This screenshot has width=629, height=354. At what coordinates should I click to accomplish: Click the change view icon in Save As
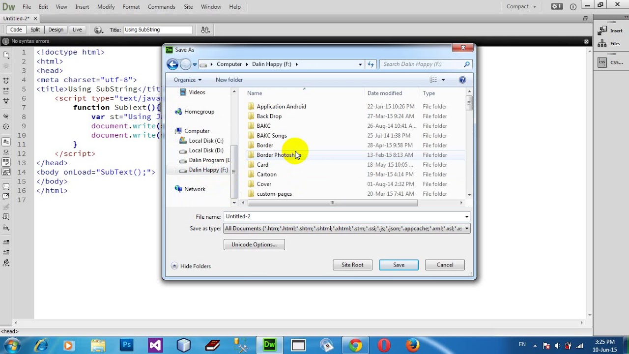[433, 80]
